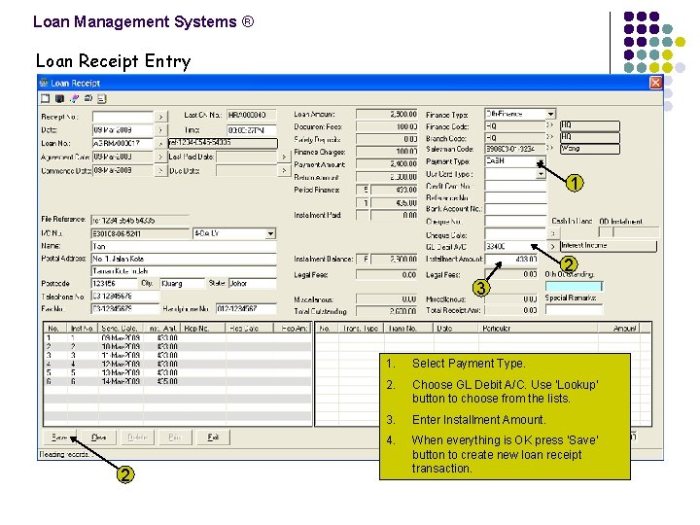Click the File Reference field
This screenshot has width=700, height=525.
[140, 220]
